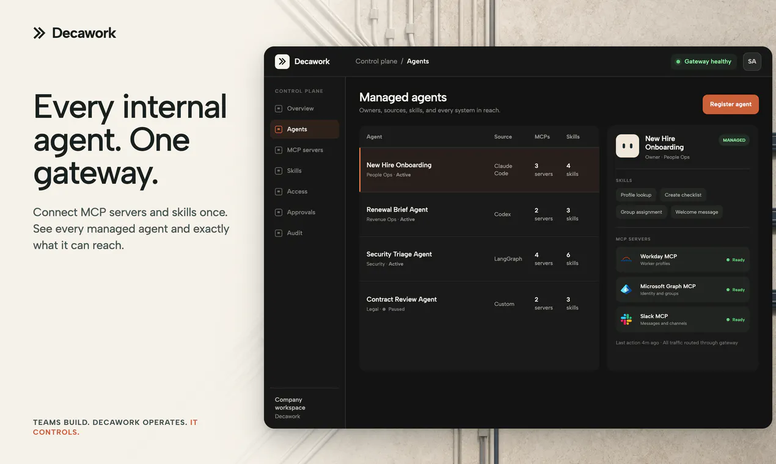The image size is (776, 464).
Task: Click the LangGraph source cell
Action: click(x=508, y=259)
